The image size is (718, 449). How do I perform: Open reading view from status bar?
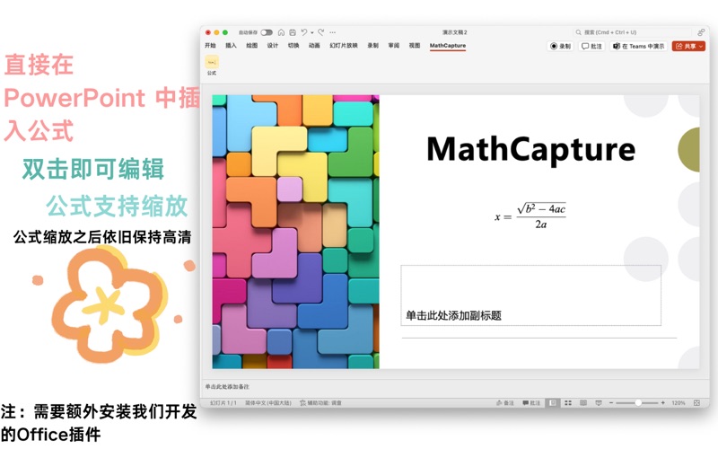(x=583, y=403)
